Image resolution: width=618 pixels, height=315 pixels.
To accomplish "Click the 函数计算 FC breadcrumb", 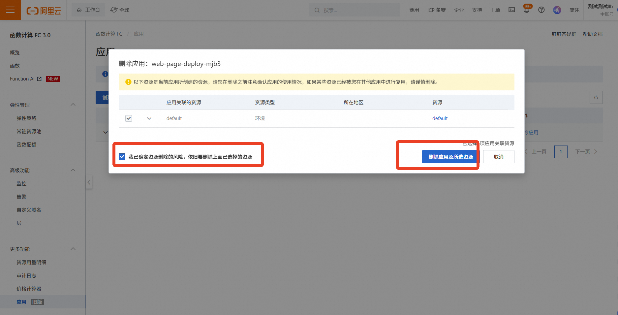I will click(109, 34).
